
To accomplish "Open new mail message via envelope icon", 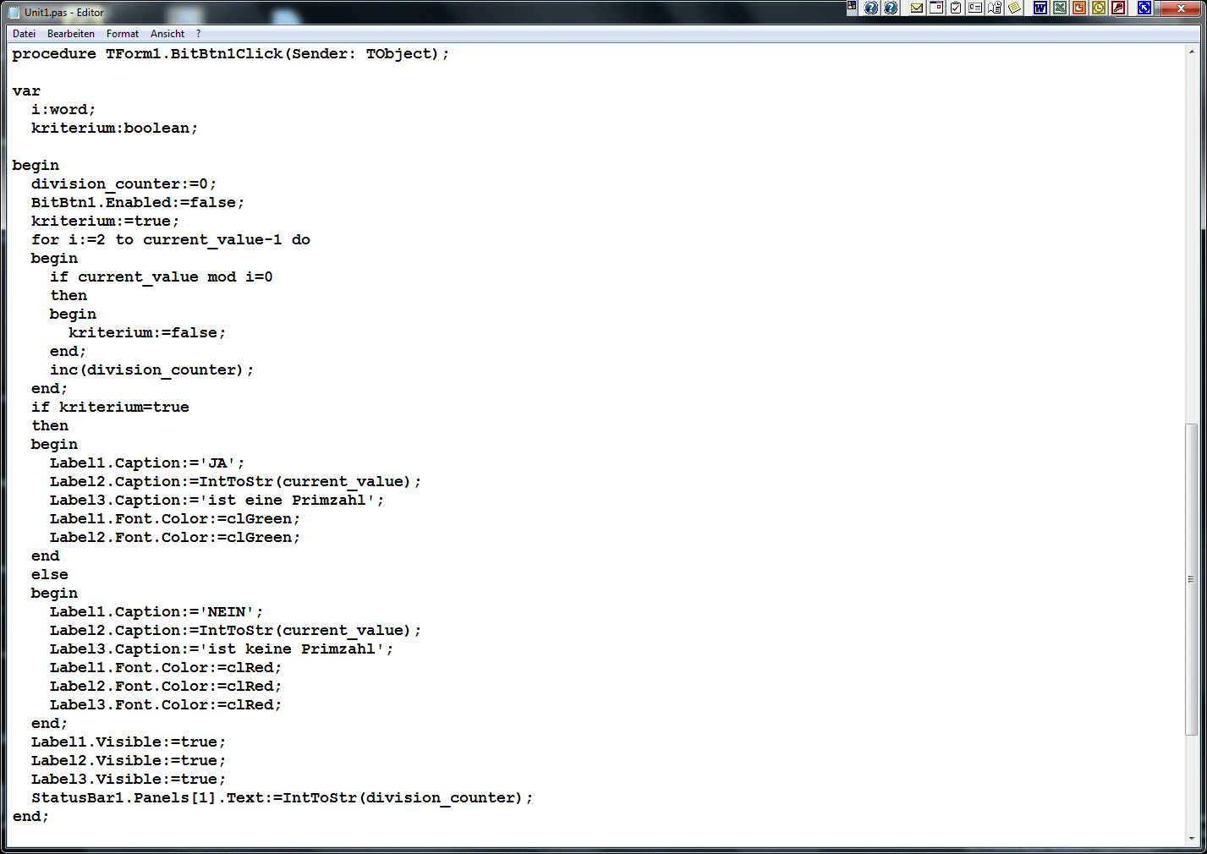I will pyautogui.click(x=917, y=8).
